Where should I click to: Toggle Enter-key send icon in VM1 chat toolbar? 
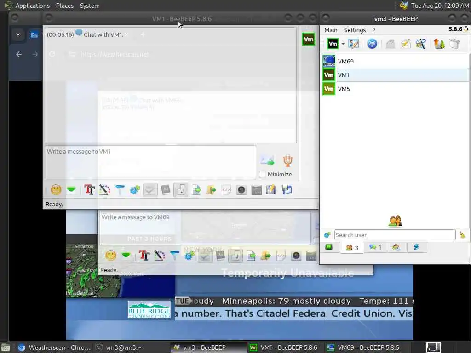pyautogui.click(x=180, y=190)
